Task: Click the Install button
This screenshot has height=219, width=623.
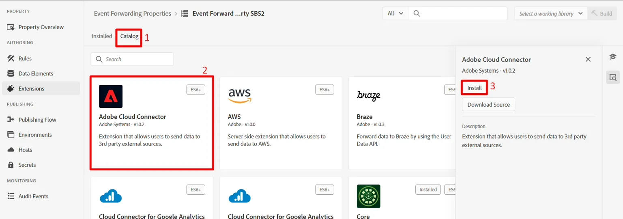Action: [x=475, y=88]
